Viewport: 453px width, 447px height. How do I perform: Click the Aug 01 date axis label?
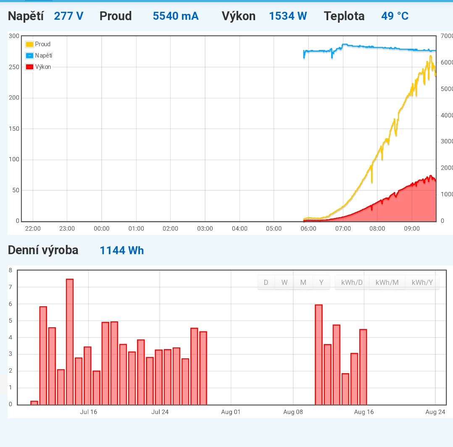coord(231,412)
